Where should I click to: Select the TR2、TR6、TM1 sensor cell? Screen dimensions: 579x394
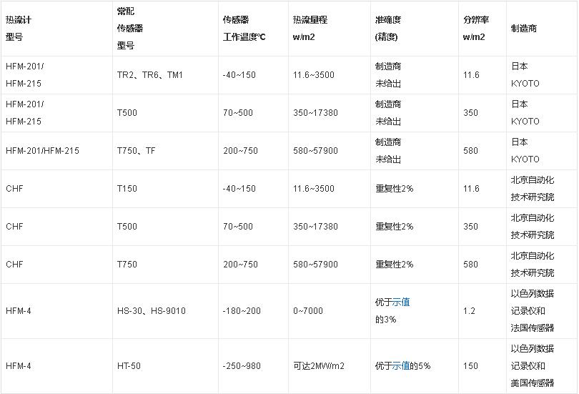(150, 75)
